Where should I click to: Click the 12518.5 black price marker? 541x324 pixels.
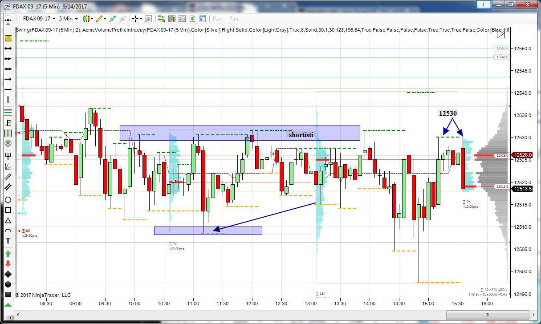521,189
